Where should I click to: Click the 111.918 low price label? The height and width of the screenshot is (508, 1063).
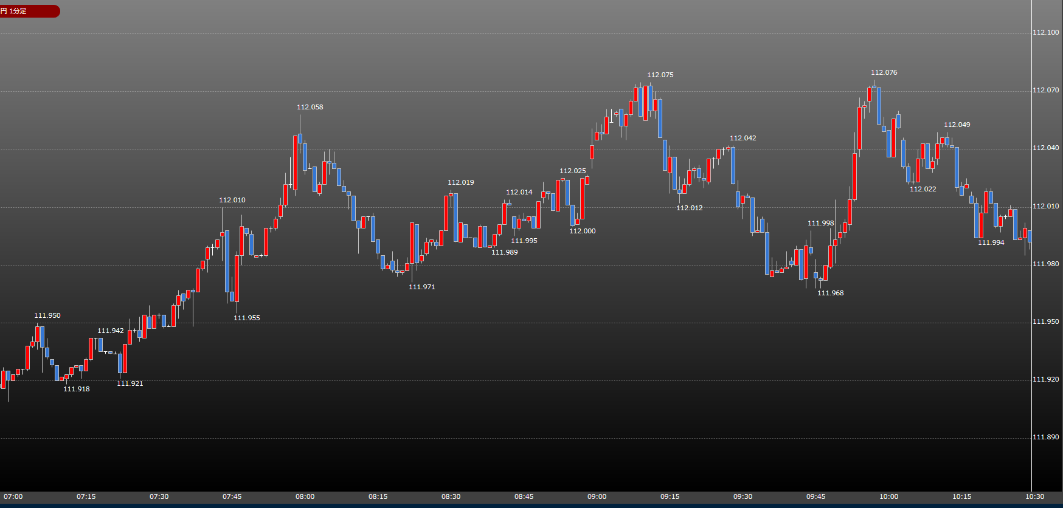(77, 389)
